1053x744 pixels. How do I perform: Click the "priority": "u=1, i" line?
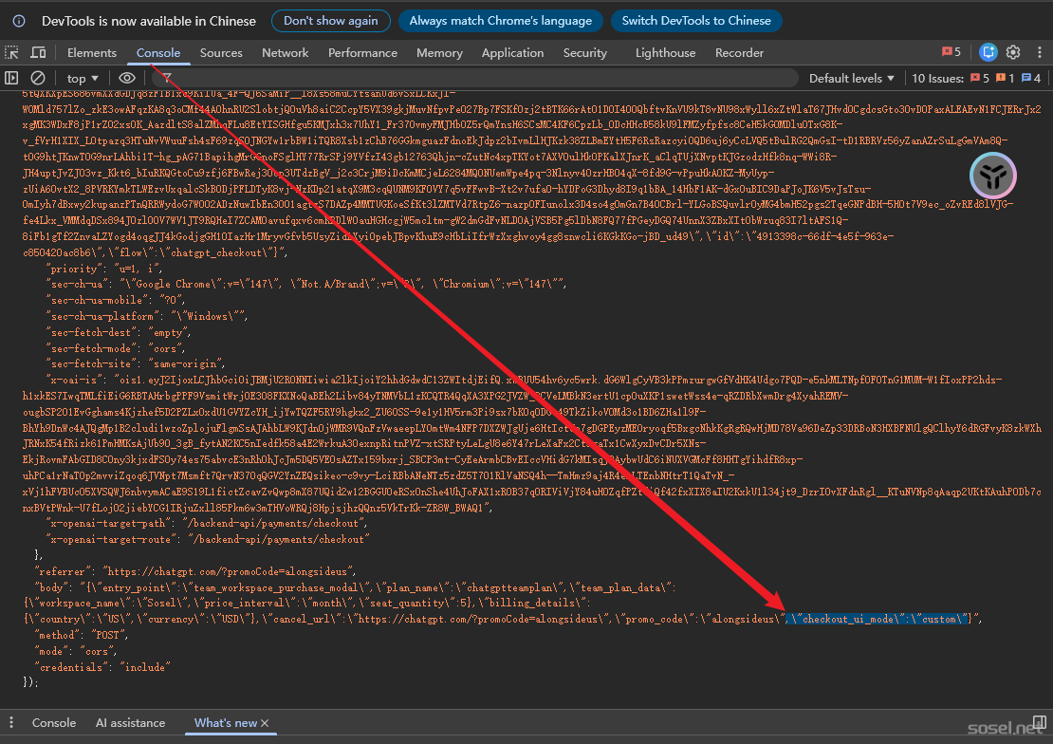click(x=104, y=269)
